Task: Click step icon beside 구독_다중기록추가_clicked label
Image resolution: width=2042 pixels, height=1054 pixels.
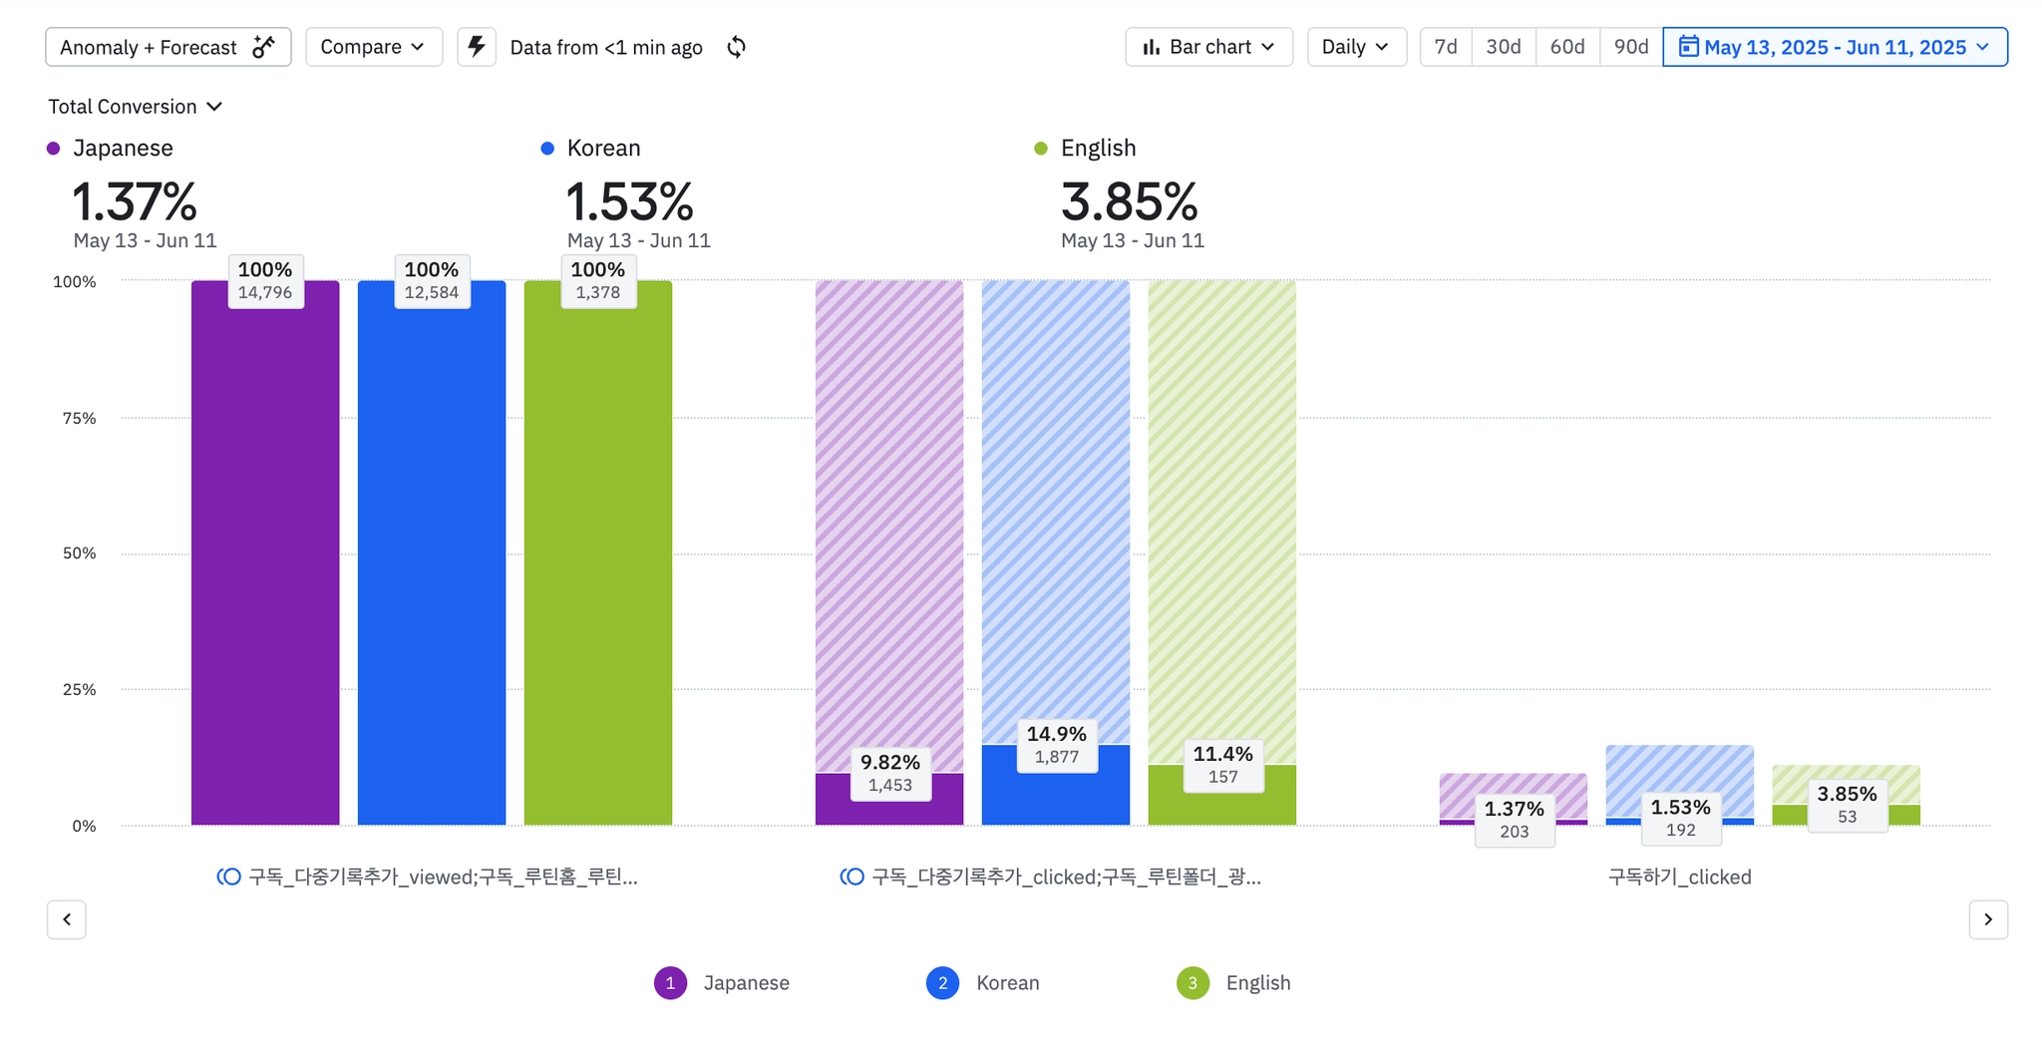Action: coord(852,877)
